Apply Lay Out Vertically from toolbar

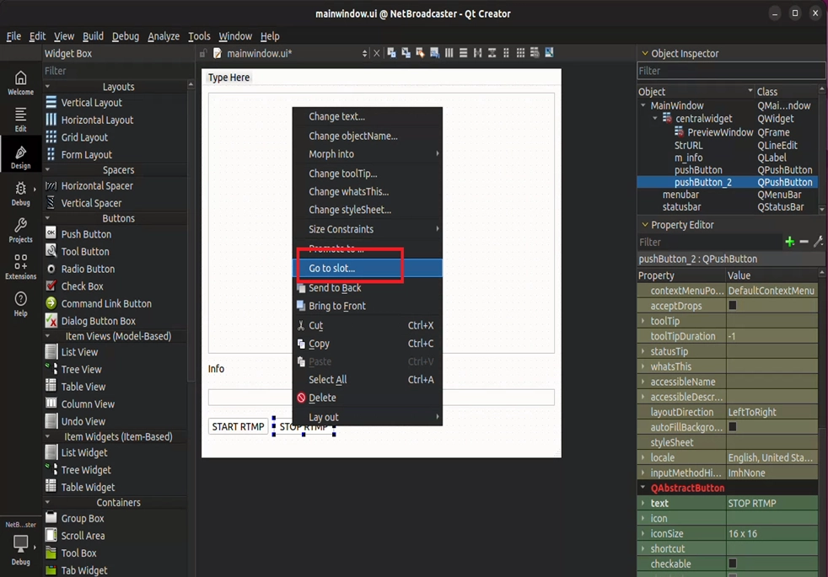(463, 53)
